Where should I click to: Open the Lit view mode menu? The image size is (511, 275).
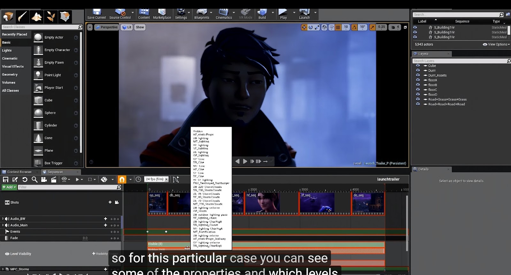tap(127, 27)
